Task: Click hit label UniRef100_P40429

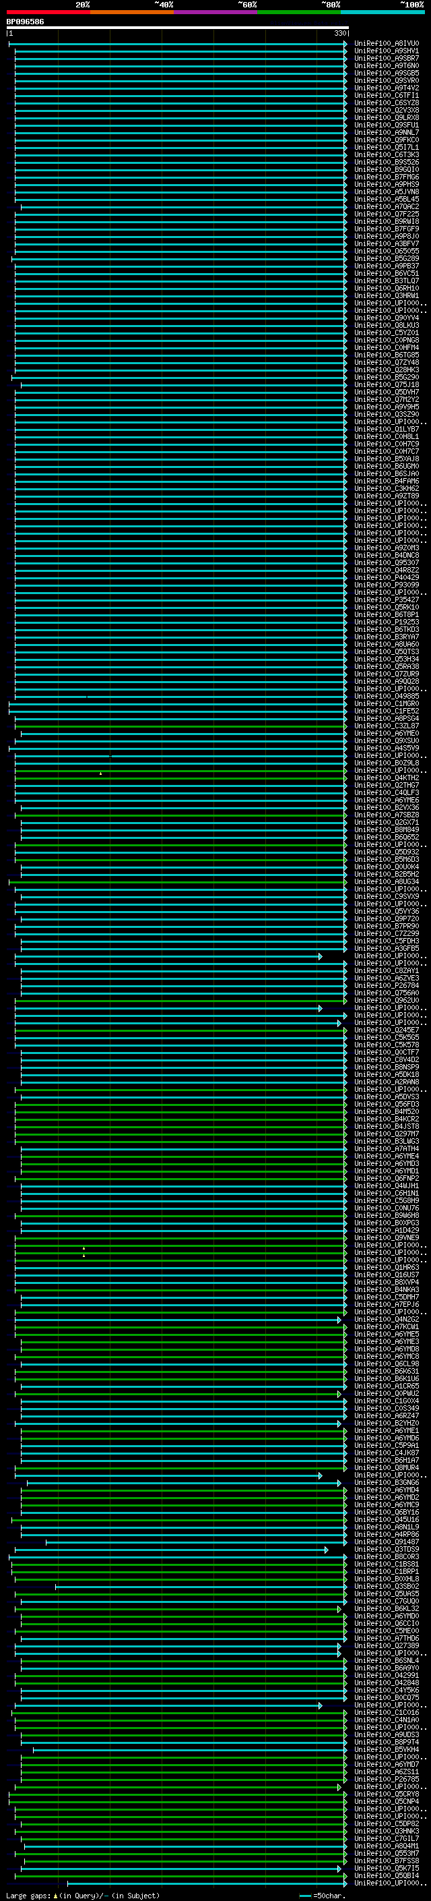Action: (387, 578)
